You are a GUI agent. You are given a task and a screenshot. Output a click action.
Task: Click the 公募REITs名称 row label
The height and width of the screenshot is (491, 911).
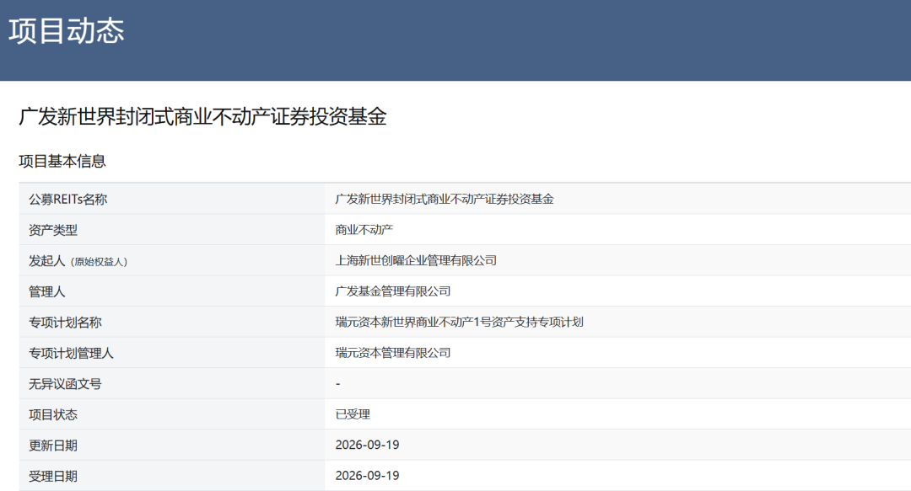coord(68,200)
